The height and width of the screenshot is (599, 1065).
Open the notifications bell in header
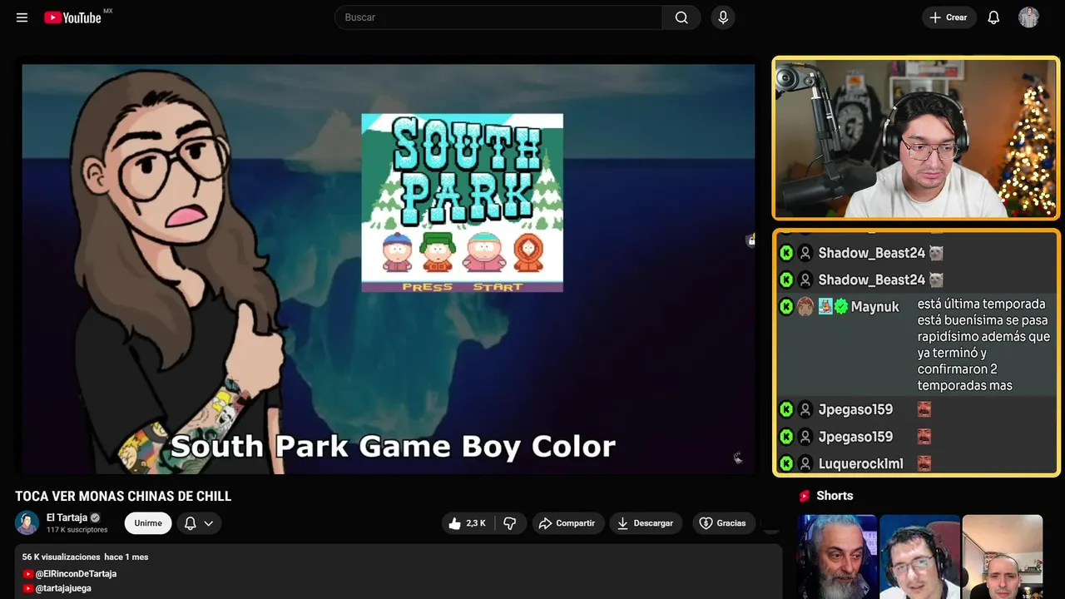(993, 17)
